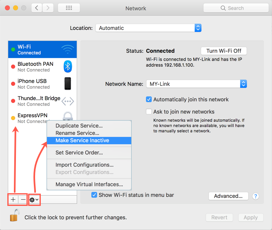Open the Location dropdown
Viewport: 272px width, 230px height.
point(148,28)
